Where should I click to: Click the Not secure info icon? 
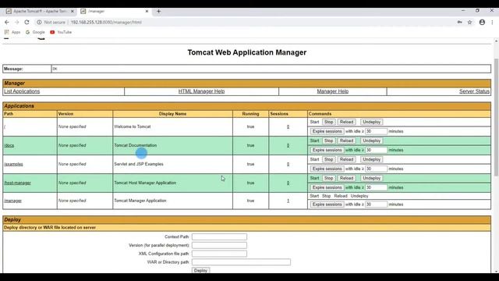point(39,23)
